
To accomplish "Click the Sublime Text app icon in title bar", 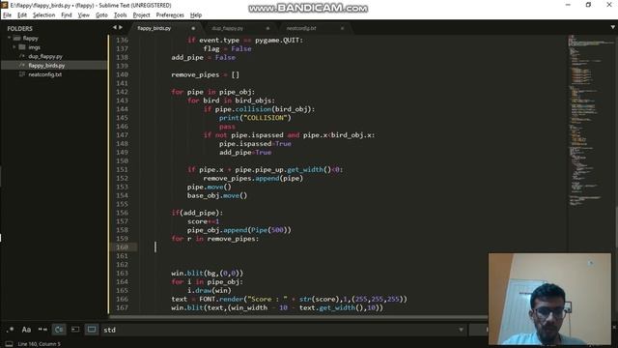I will pos(5,5).
